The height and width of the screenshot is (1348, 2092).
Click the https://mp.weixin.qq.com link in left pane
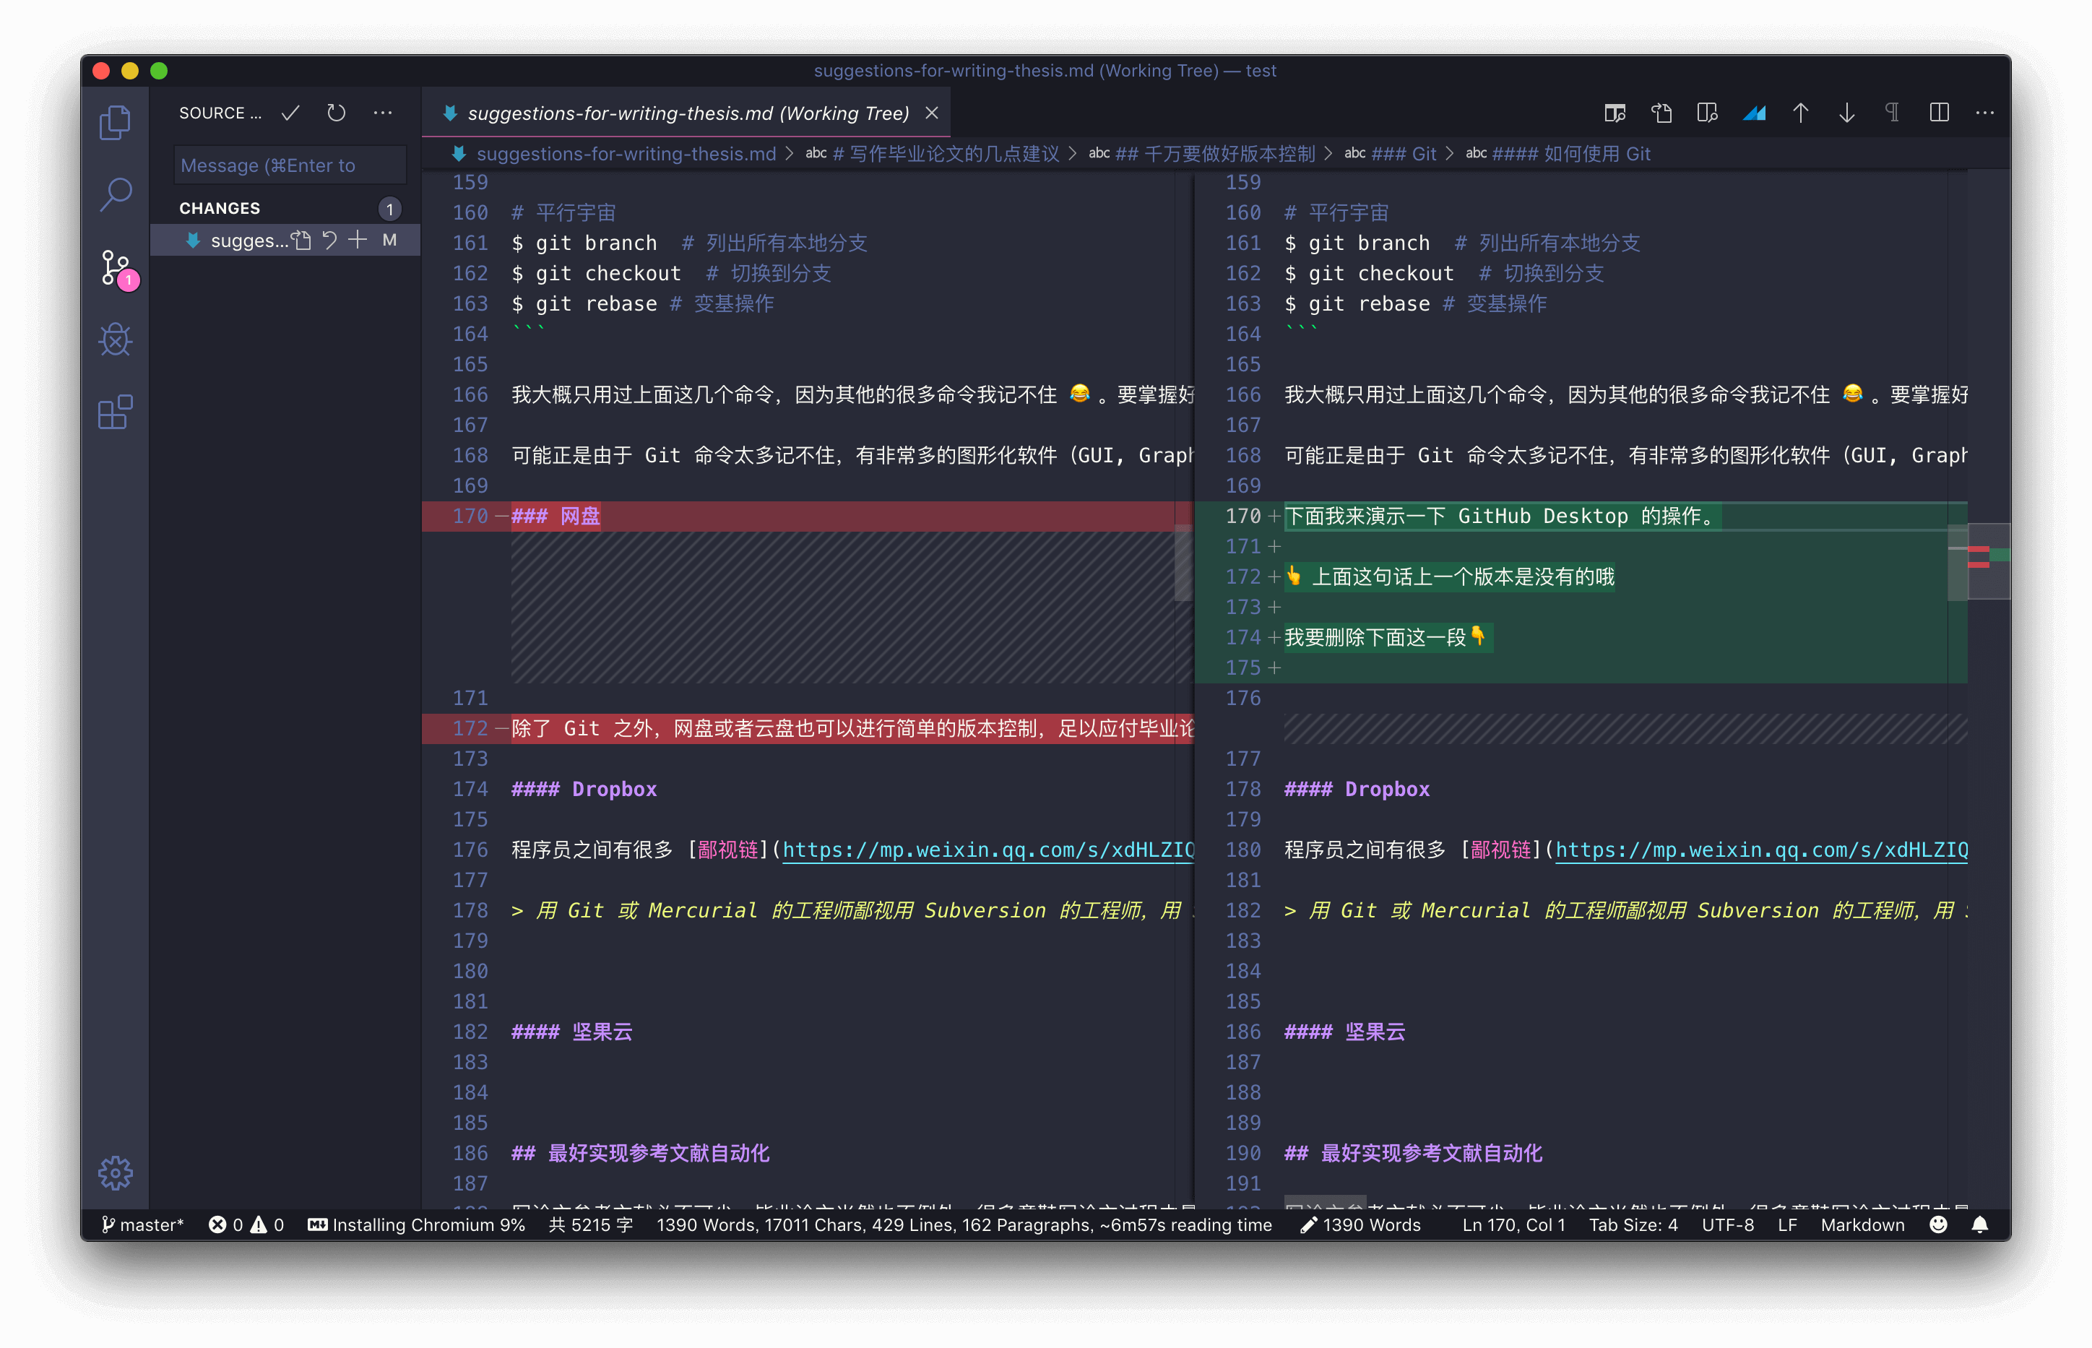pyautogui.click(x=988, y=850)
